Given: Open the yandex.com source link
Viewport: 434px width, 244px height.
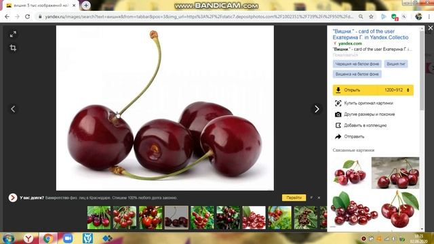Looking at the screenshot, I should [350, 43].
